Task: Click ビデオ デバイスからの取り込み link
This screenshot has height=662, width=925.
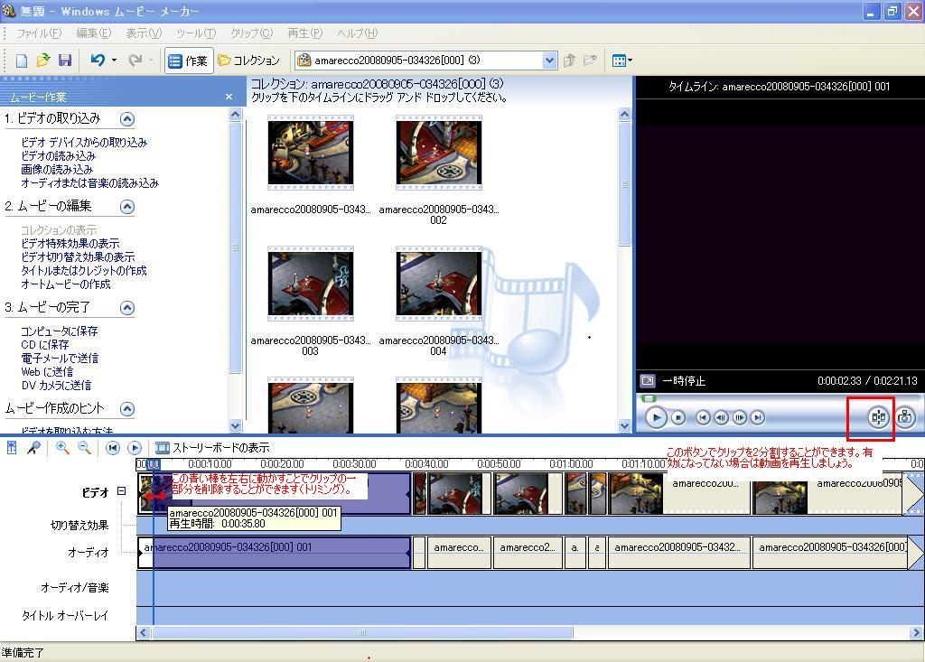Action: click(84, 142)
